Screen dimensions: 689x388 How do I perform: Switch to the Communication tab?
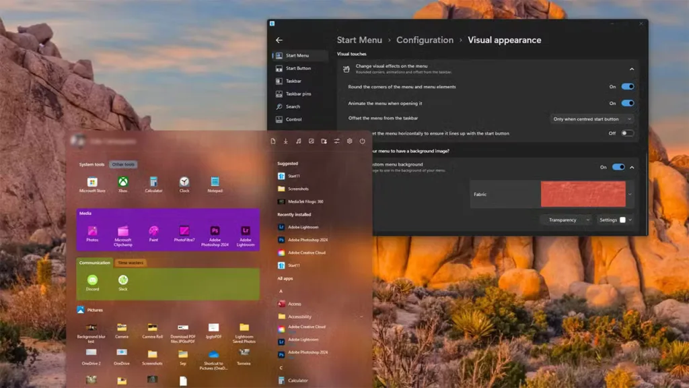tap(94, 263)
